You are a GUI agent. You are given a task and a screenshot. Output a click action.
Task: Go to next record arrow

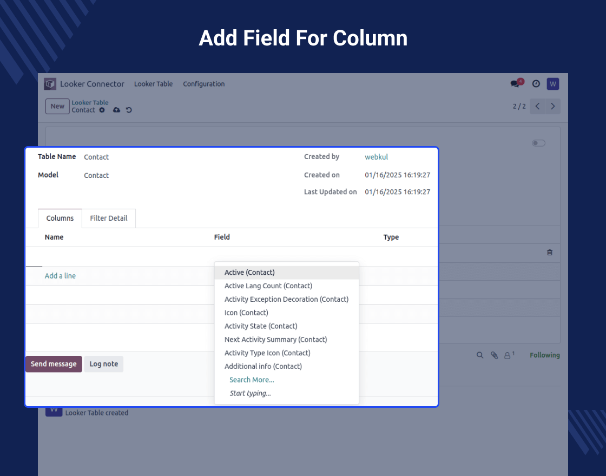tap(552, 106)
